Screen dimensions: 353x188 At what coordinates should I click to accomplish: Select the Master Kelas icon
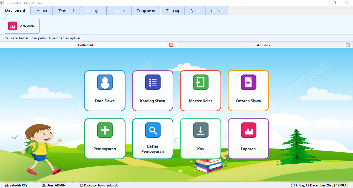200,82
